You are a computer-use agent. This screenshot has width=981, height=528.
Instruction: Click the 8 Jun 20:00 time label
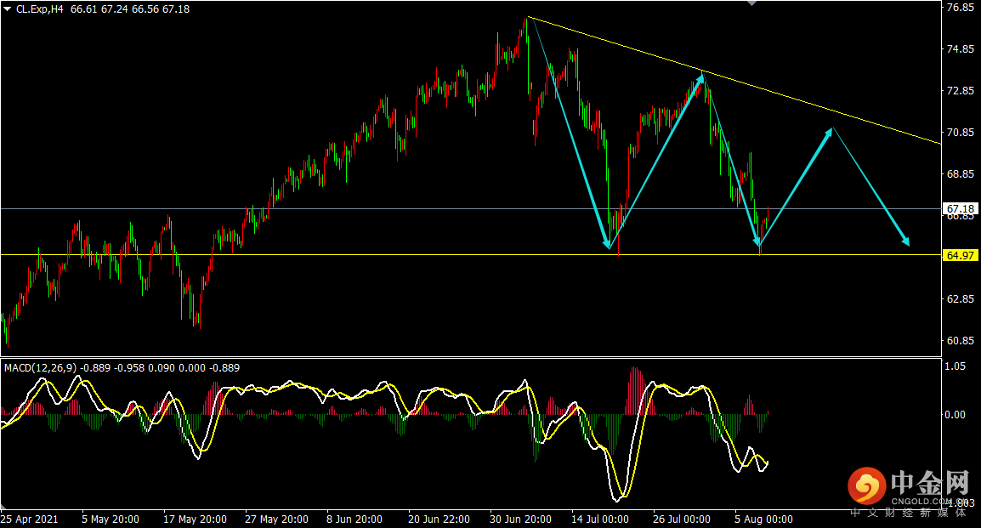354,519
